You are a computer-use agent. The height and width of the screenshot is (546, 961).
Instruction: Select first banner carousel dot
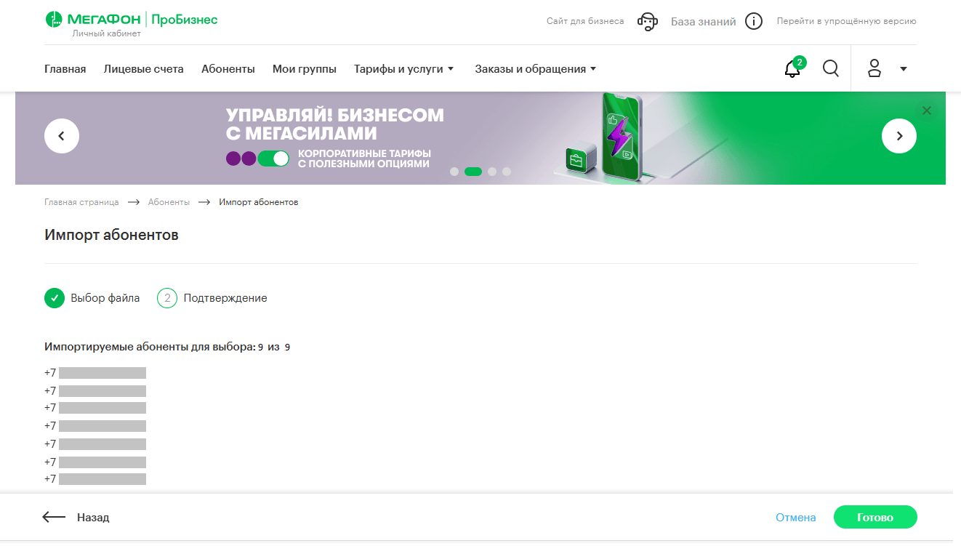454,172
